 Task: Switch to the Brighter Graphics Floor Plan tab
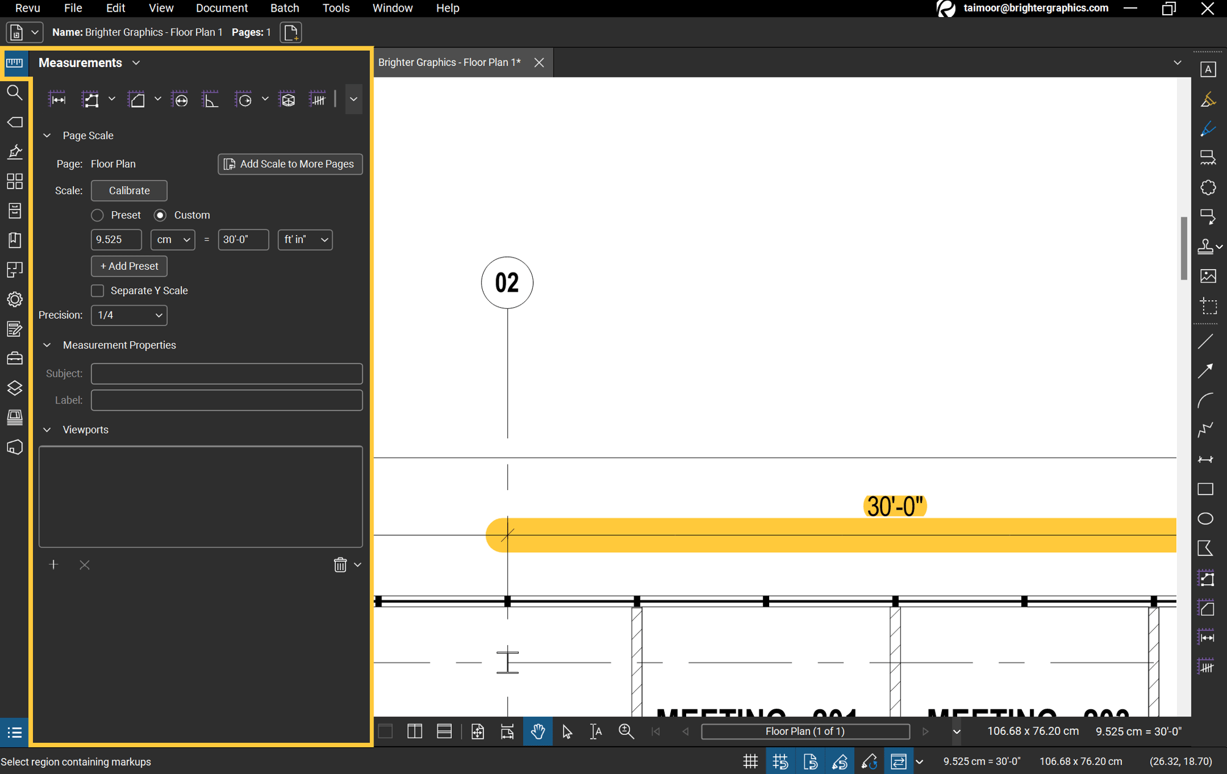click(x=449, y=62)
